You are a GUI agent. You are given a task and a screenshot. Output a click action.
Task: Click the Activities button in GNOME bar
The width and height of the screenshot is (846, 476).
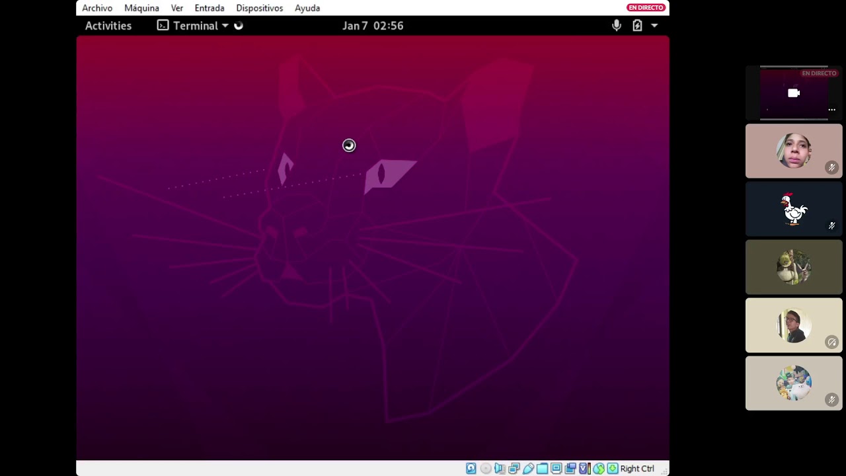(108, 26)
